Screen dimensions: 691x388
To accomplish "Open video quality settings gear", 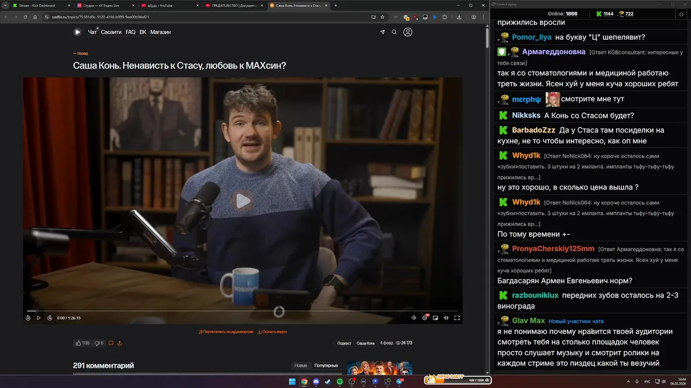I will [425, 318].
